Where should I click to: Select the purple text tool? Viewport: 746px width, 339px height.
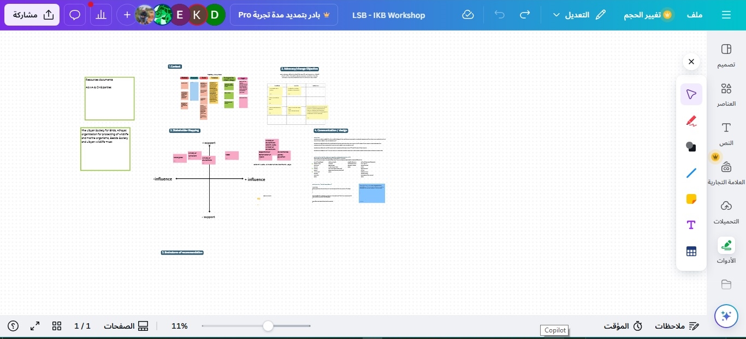[691, 225]
